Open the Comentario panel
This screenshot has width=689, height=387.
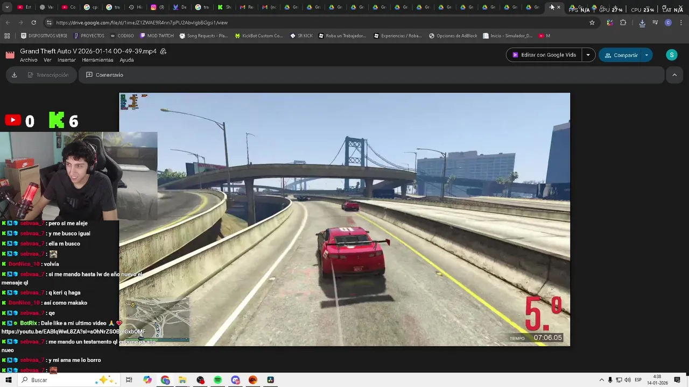coord(104,75)
